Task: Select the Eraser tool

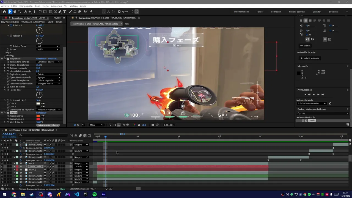Action: tap(80, 12)
